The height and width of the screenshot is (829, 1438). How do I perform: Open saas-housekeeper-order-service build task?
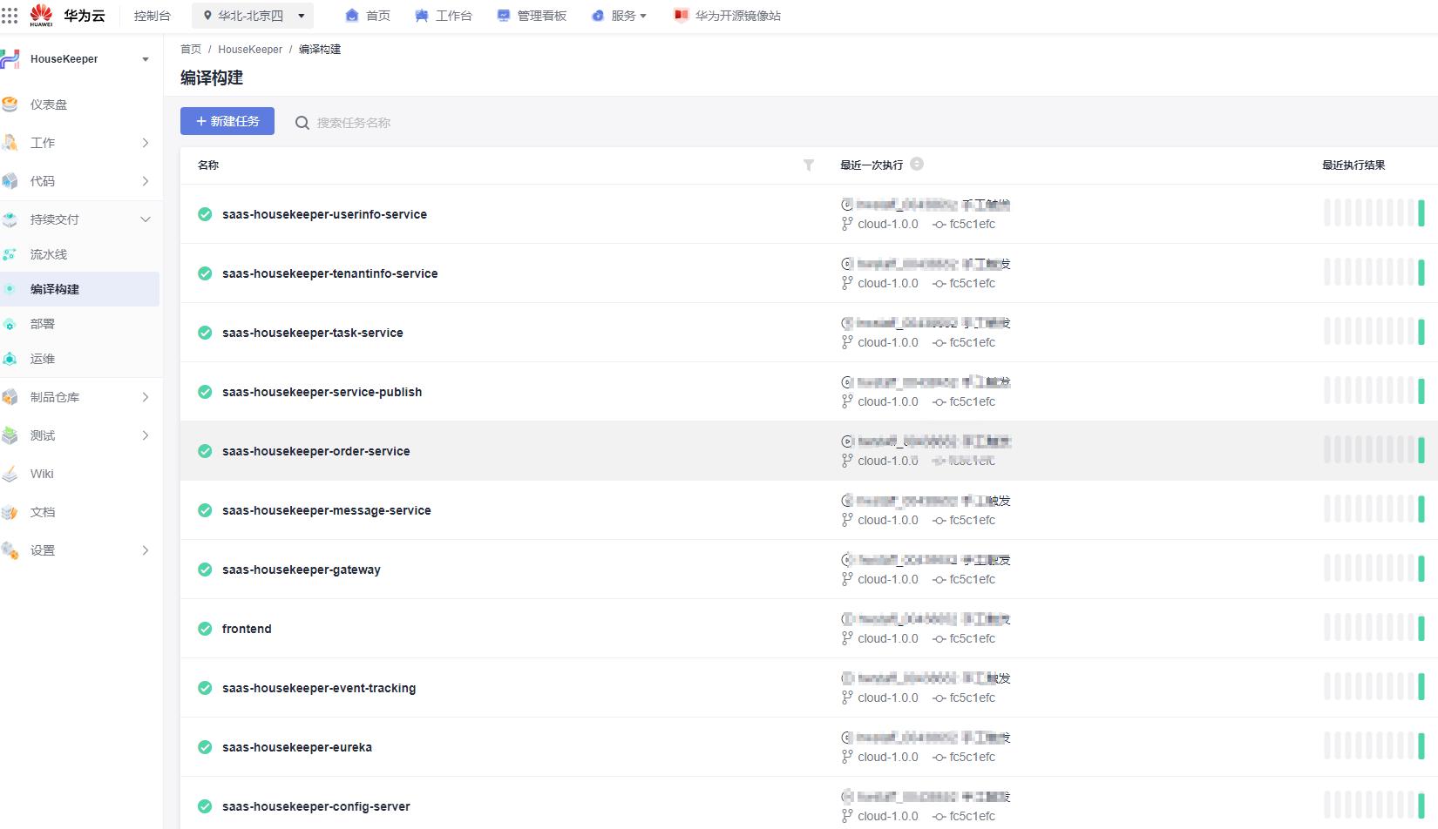[315, 451]
